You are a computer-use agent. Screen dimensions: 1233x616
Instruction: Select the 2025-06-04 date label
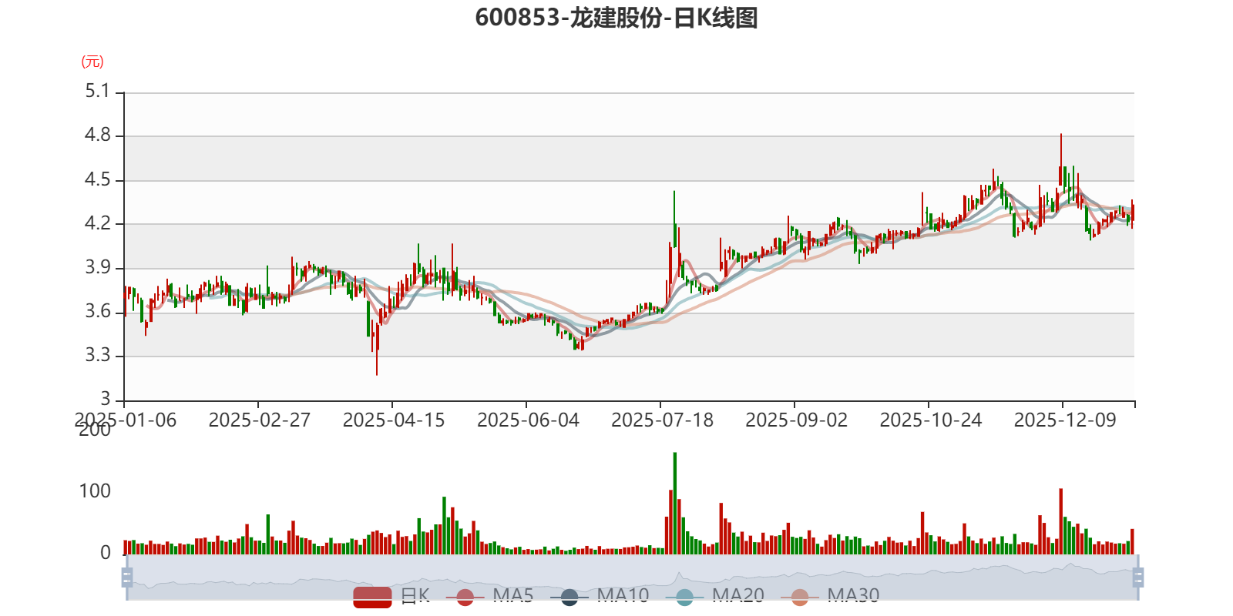coord(528,420)
